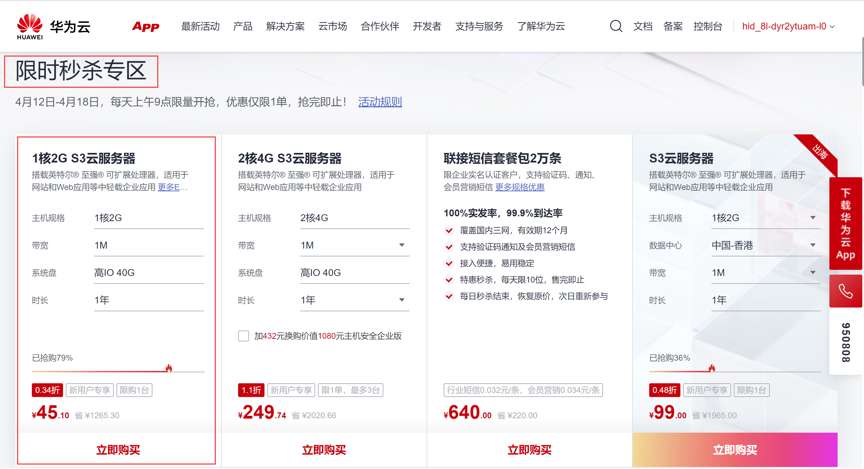Click the 活动规则 link
The height and width of the screenshot is (469, 864).
(x=380, y=102)
